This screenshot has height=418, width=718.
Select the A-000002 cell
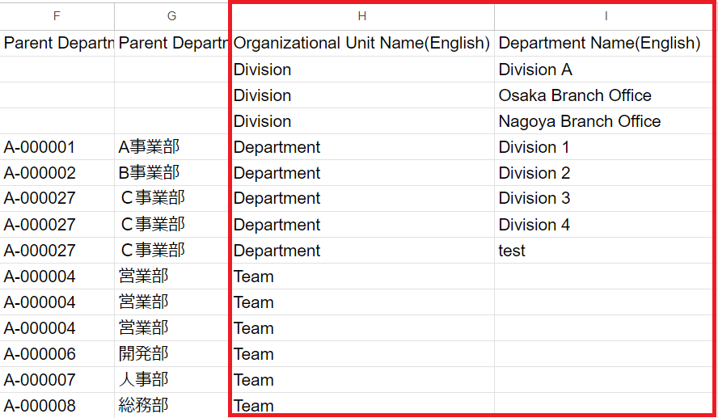point(40,173)
